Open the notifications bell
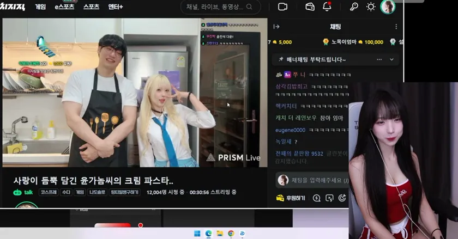 pyautogui.click(x=327, y=7)
